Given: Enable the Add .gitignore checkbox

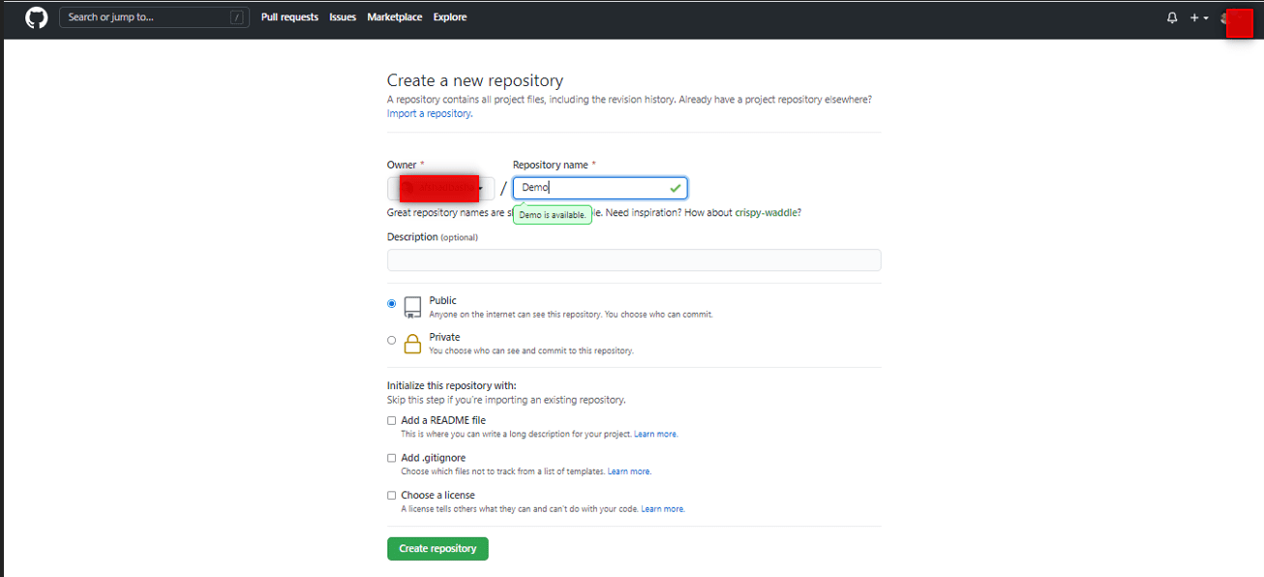Looking at the screenshot, I should [391, 458].
